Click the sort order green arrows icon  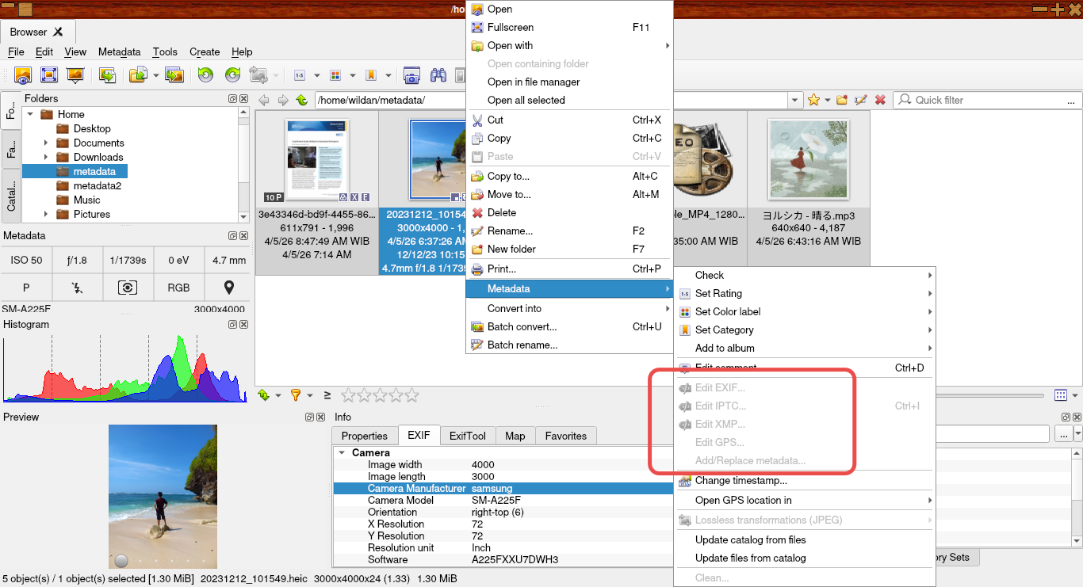click(264, 395)
